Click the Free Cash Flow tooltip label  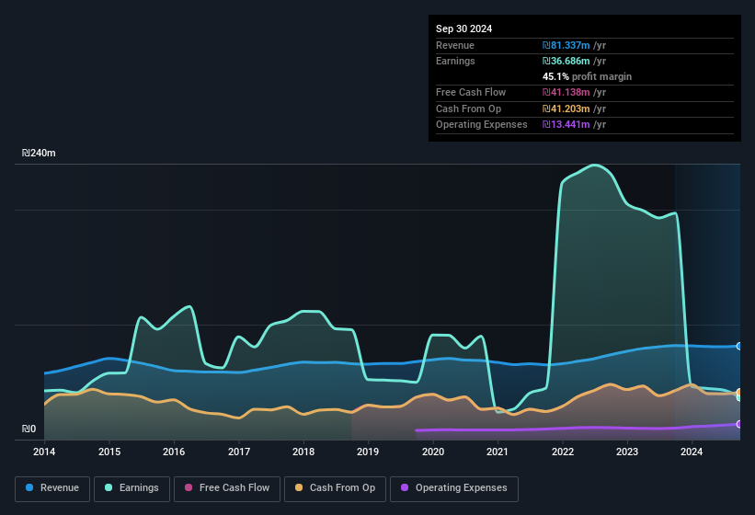tap(471, 92)
